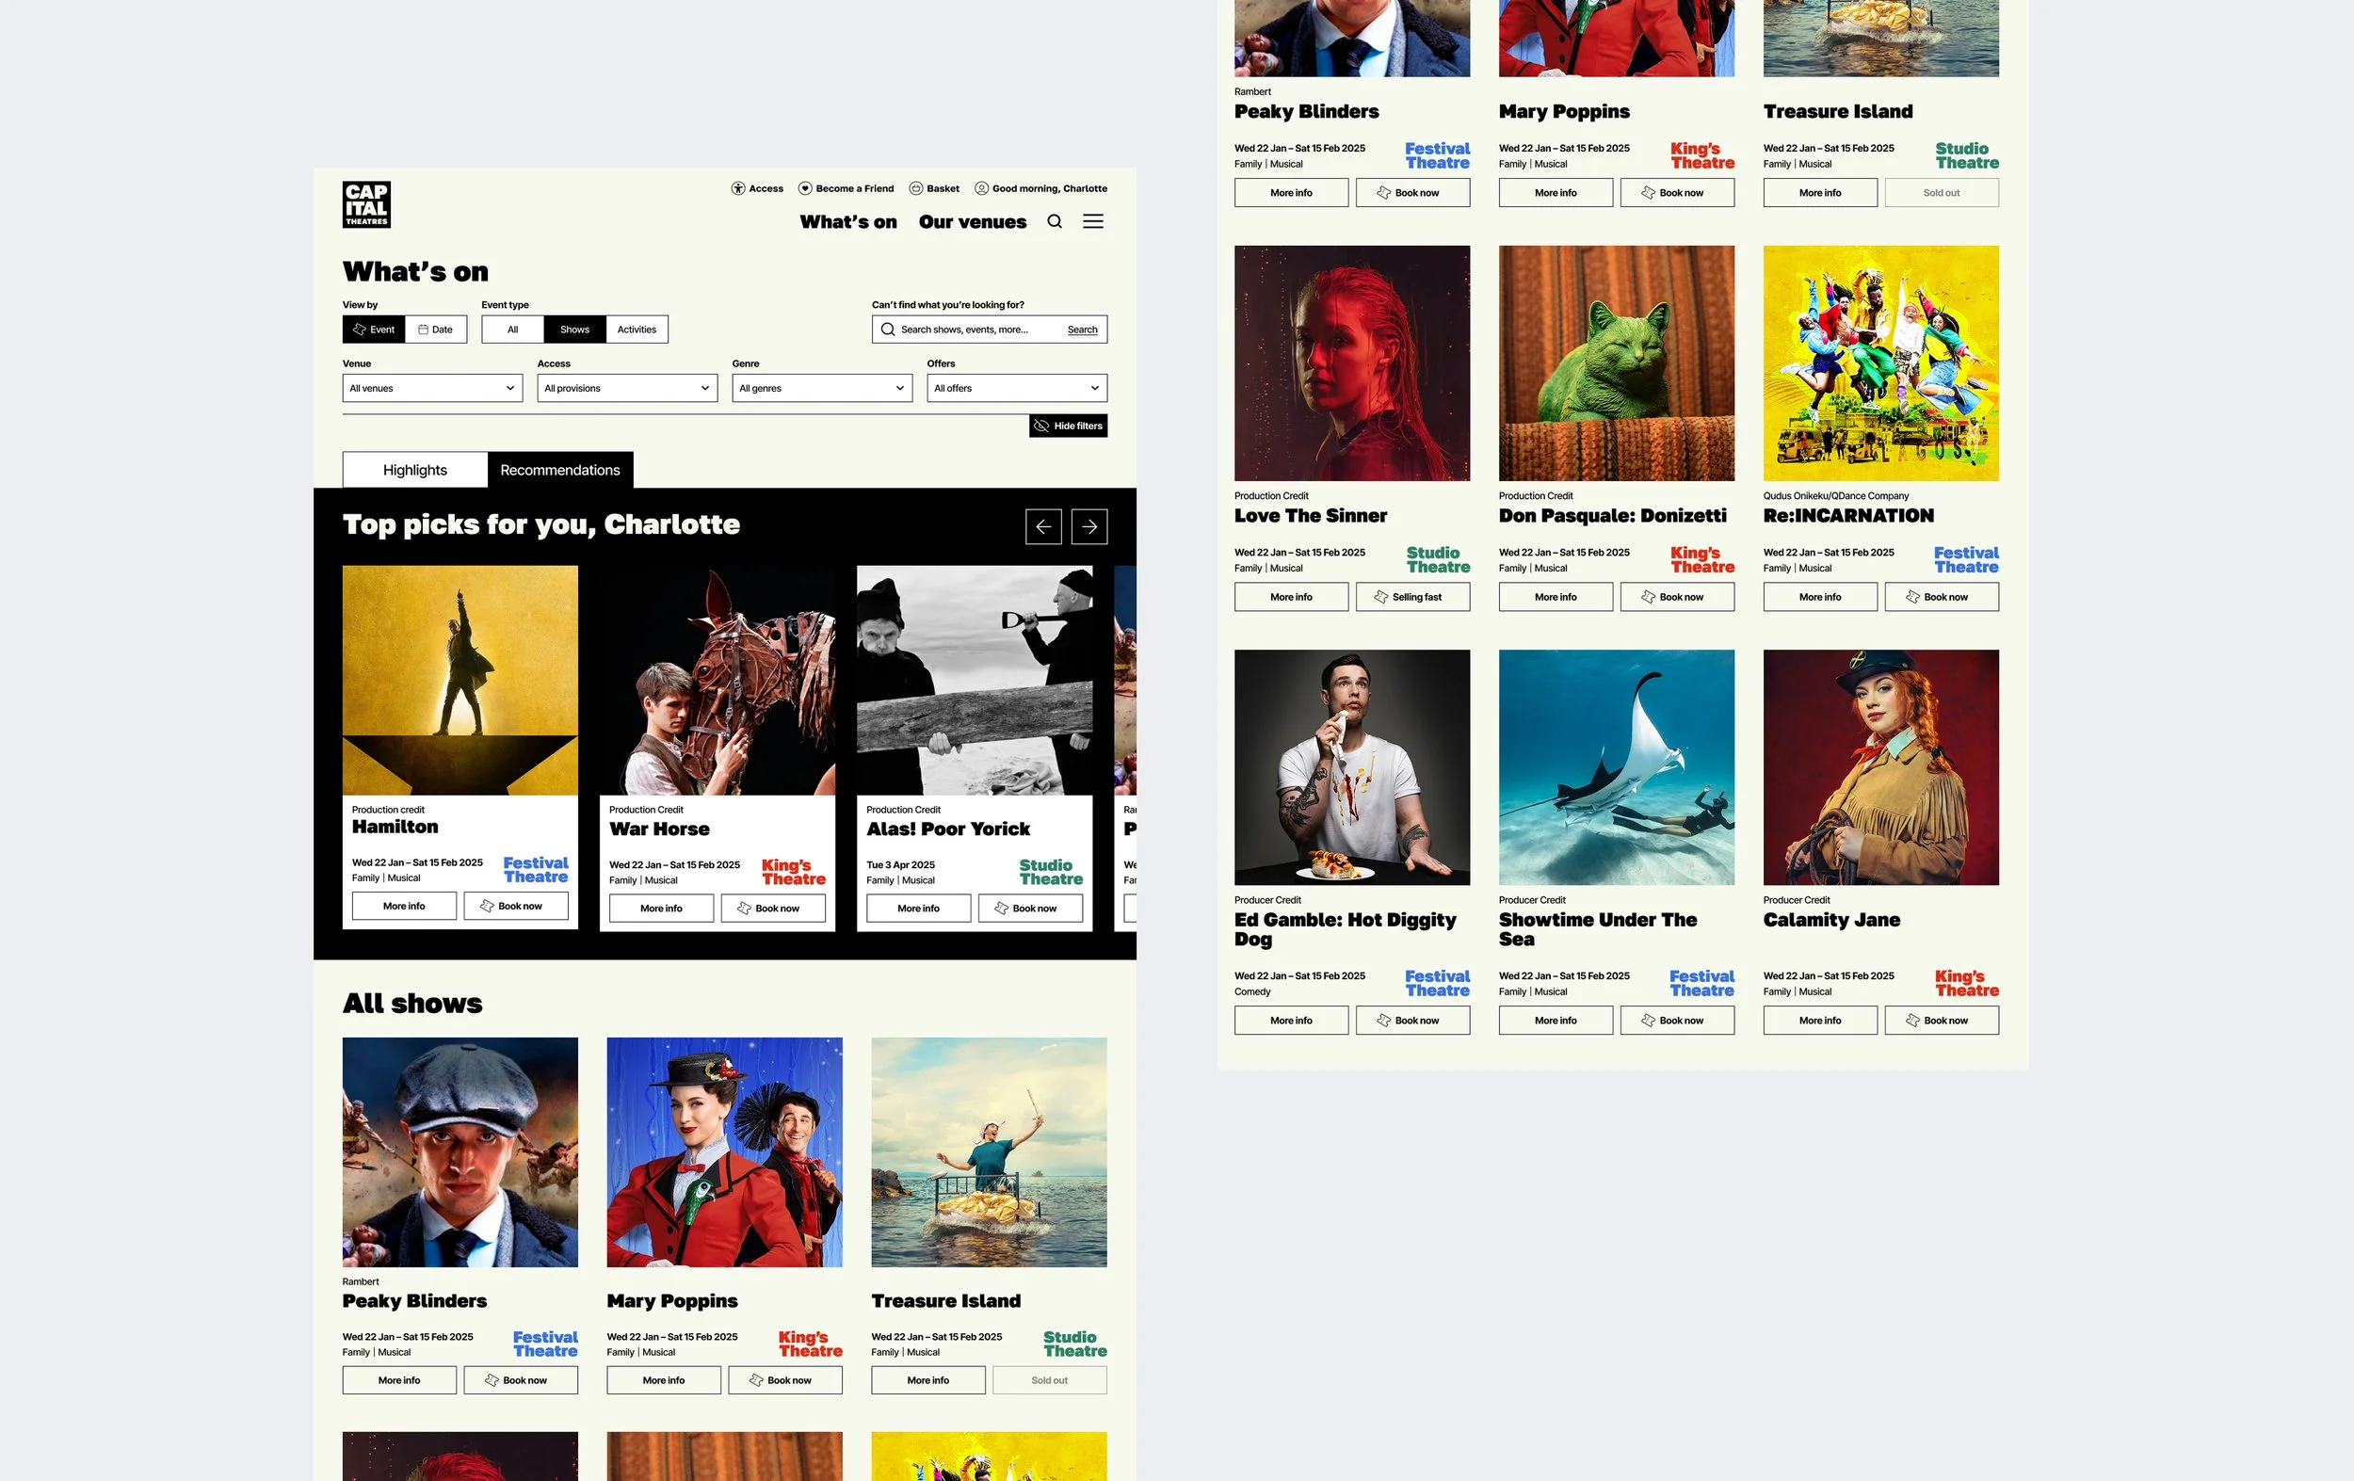This screenshot has height=1481, width=2354.
Task: Expand the Genre filter dropdown
Action: 821,387
